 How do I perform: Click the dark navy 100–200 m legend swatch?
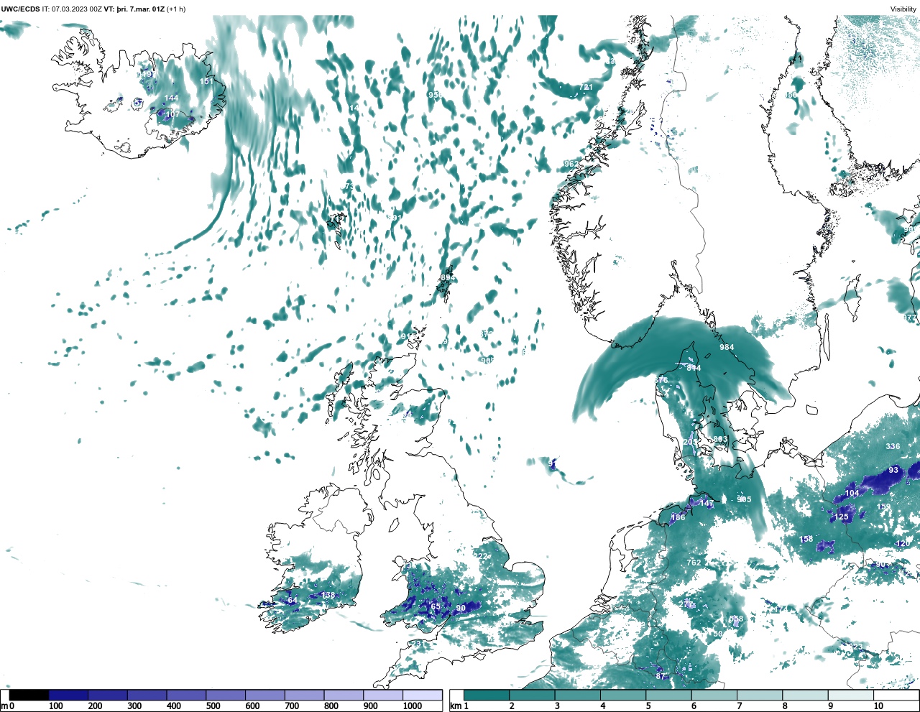[x=68, y=695]
